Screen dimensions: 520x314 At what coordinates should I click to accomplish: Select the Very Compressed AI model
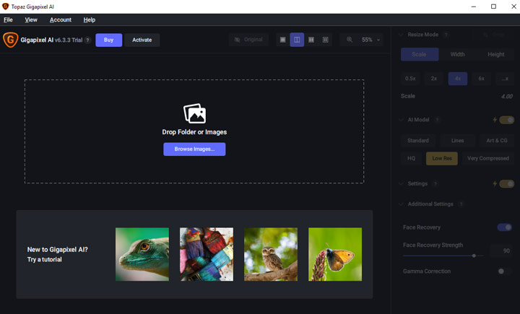(487, 159)
